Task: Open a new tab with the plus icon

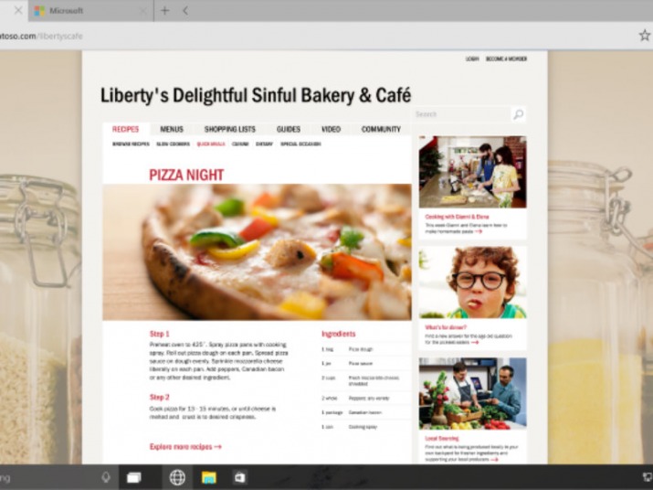Action: pos(165,11)
